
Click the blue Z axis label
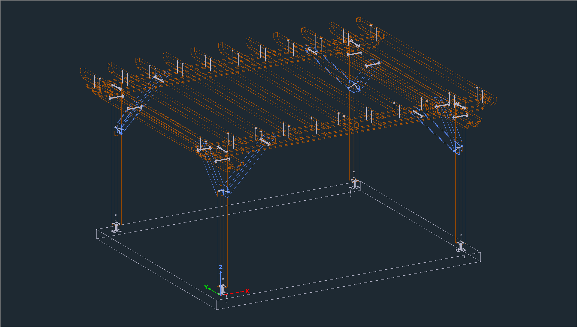tap(221, 267)
